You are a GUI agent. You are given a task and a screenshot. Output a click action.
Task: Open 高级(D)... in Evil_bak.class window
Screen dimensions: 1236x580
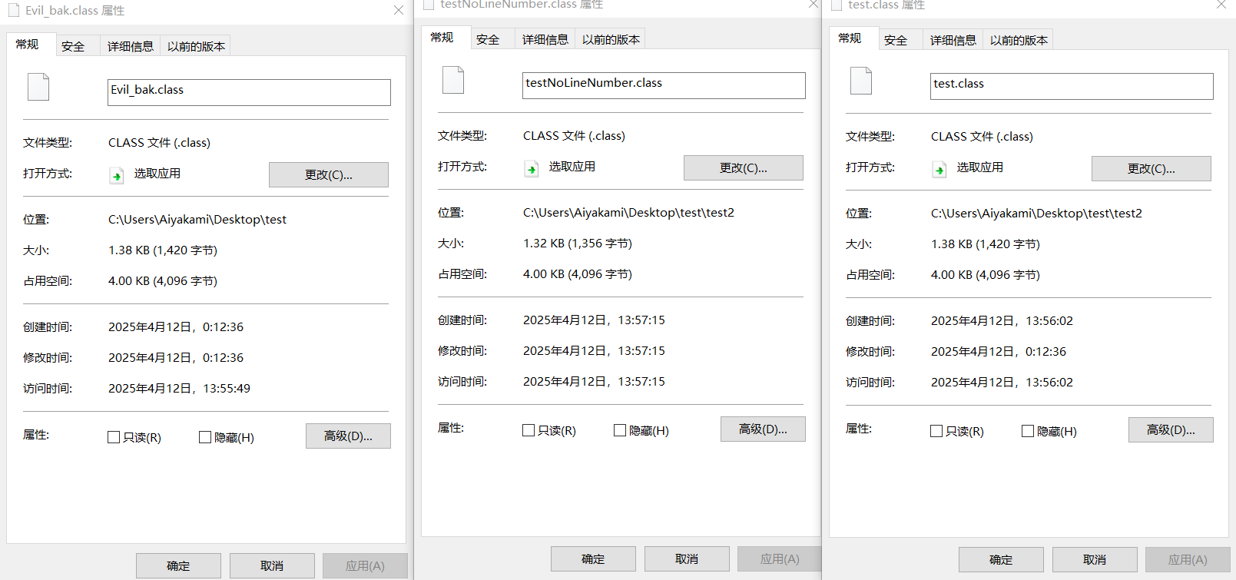coord(348,436)
